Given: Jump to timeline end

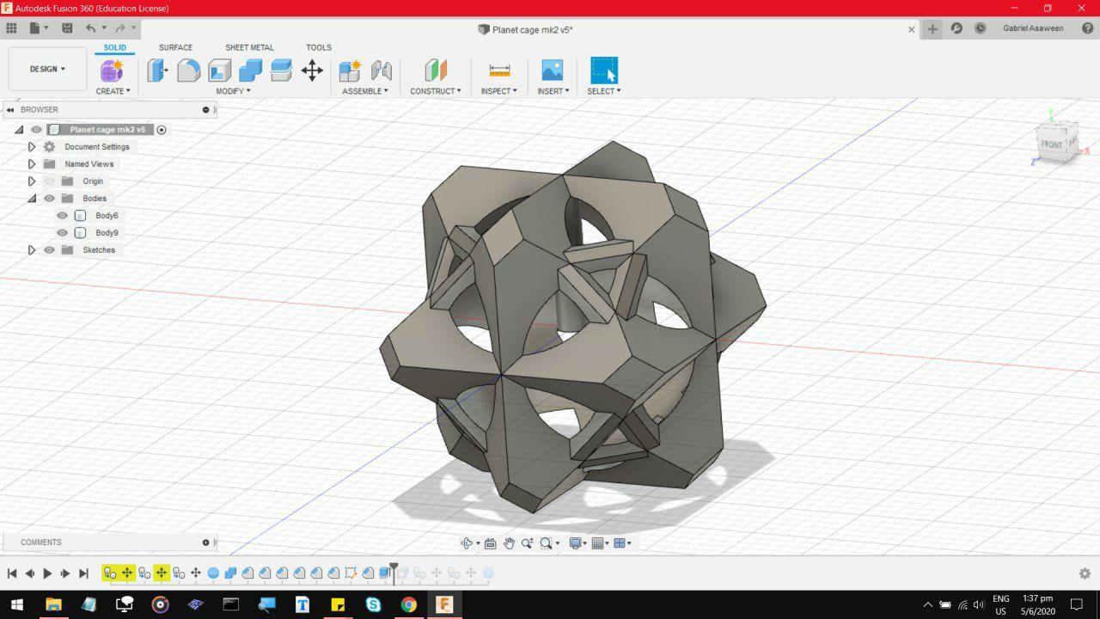Looking at the screenshot, I should pyautogui.click(x=83, y=573).
